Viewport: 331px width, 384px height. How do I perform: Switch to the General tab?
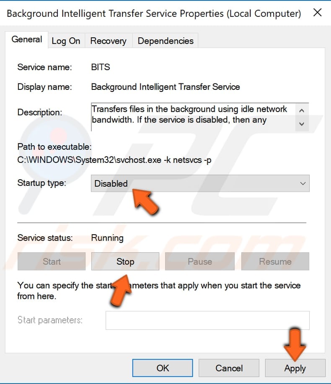pos(27,40)
